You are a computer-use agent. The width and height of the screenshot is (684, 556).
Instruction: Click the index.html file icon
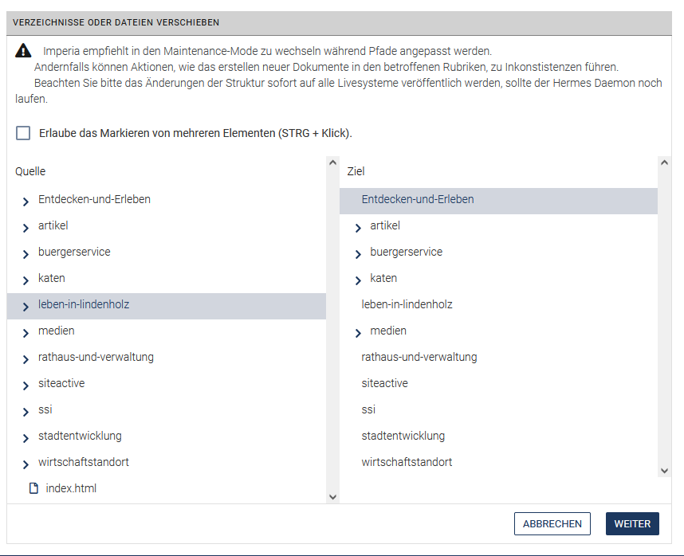coord(33,488)
